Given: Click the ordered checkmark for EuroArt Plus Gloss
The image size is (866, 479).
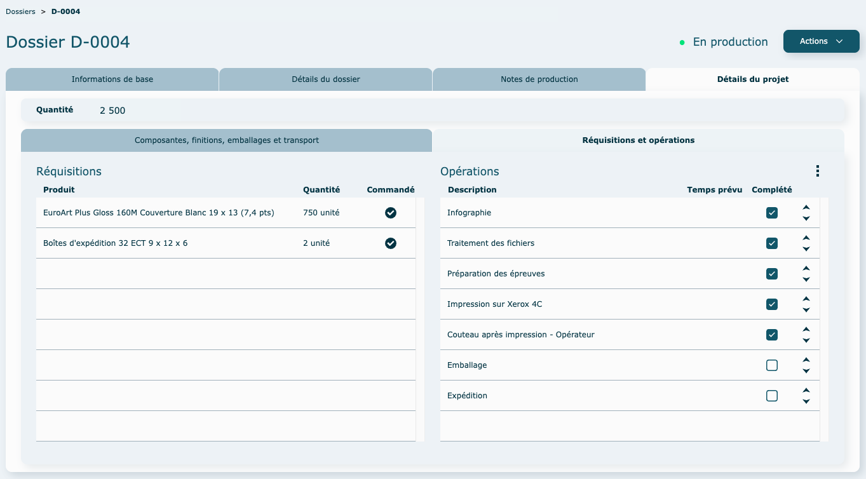Looking at the screenshot, I should pyautogui.click(x=391, y=213).
